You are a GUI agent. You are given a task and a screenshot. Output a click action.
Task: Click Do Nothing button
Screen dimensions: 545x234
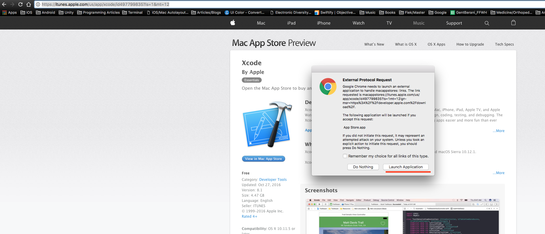[x=363, y=167]
